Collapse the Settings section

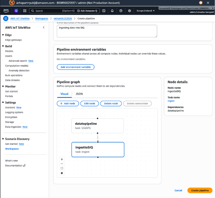point(3,102)
